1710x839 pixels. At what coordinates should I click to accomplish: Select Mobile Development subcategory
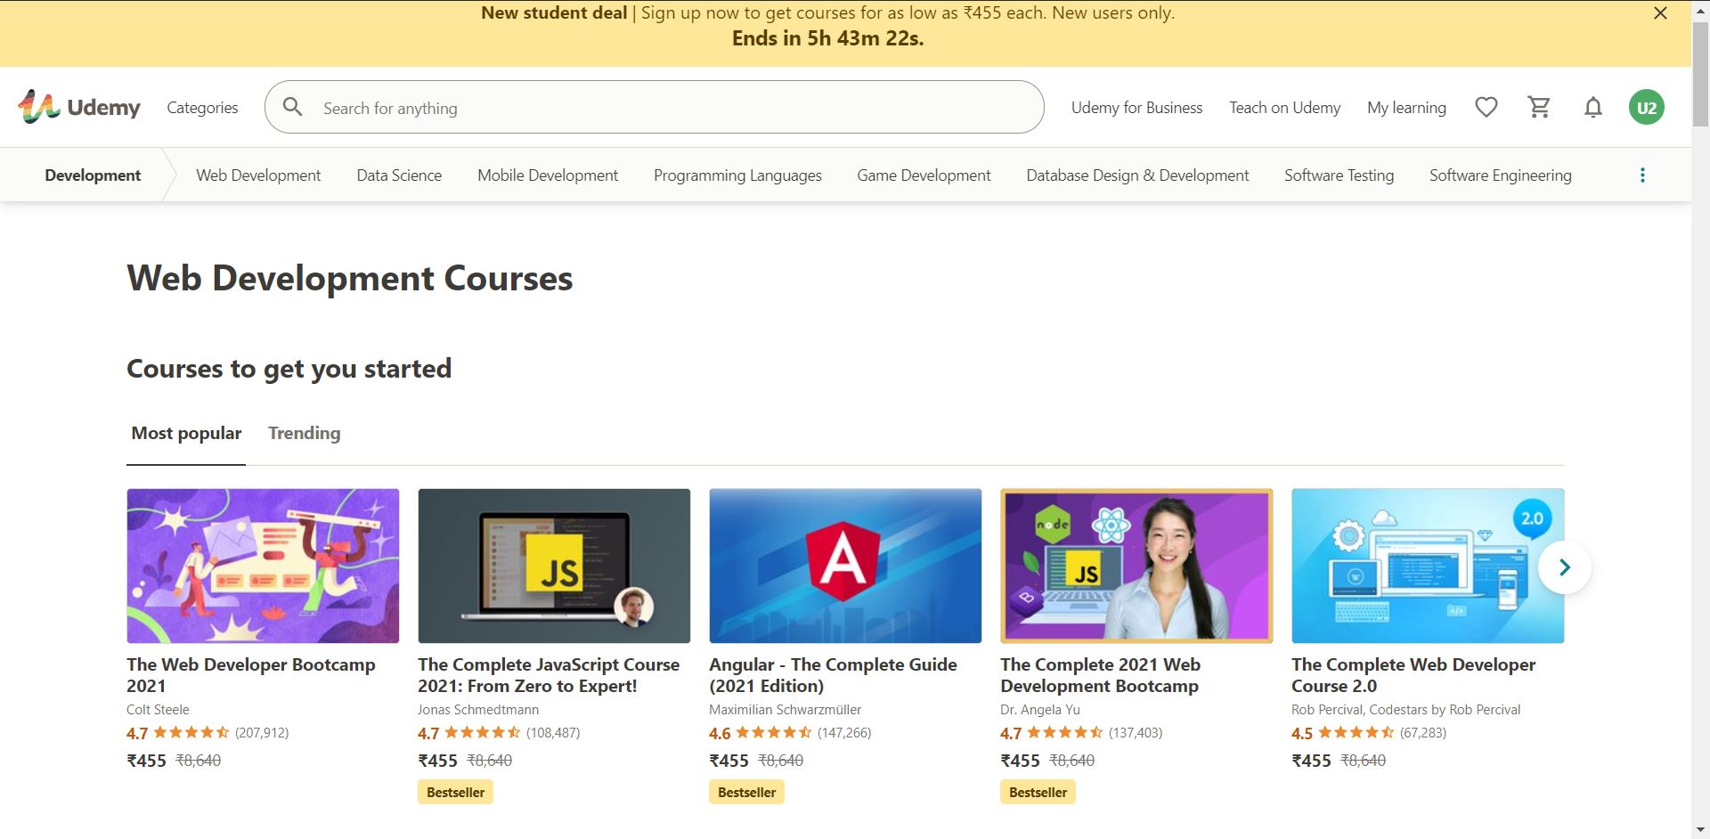pos(548,175)
